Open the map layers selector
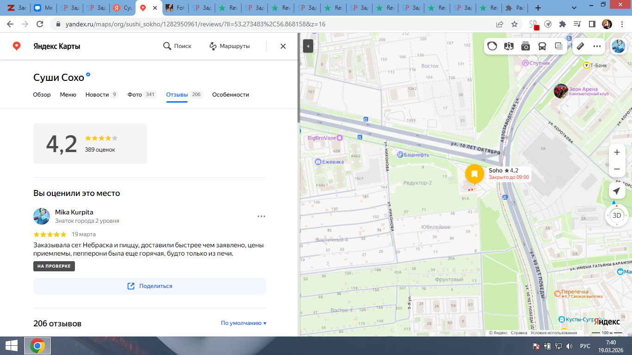Viewport: 632px width, 355px height. coord(559,46)
